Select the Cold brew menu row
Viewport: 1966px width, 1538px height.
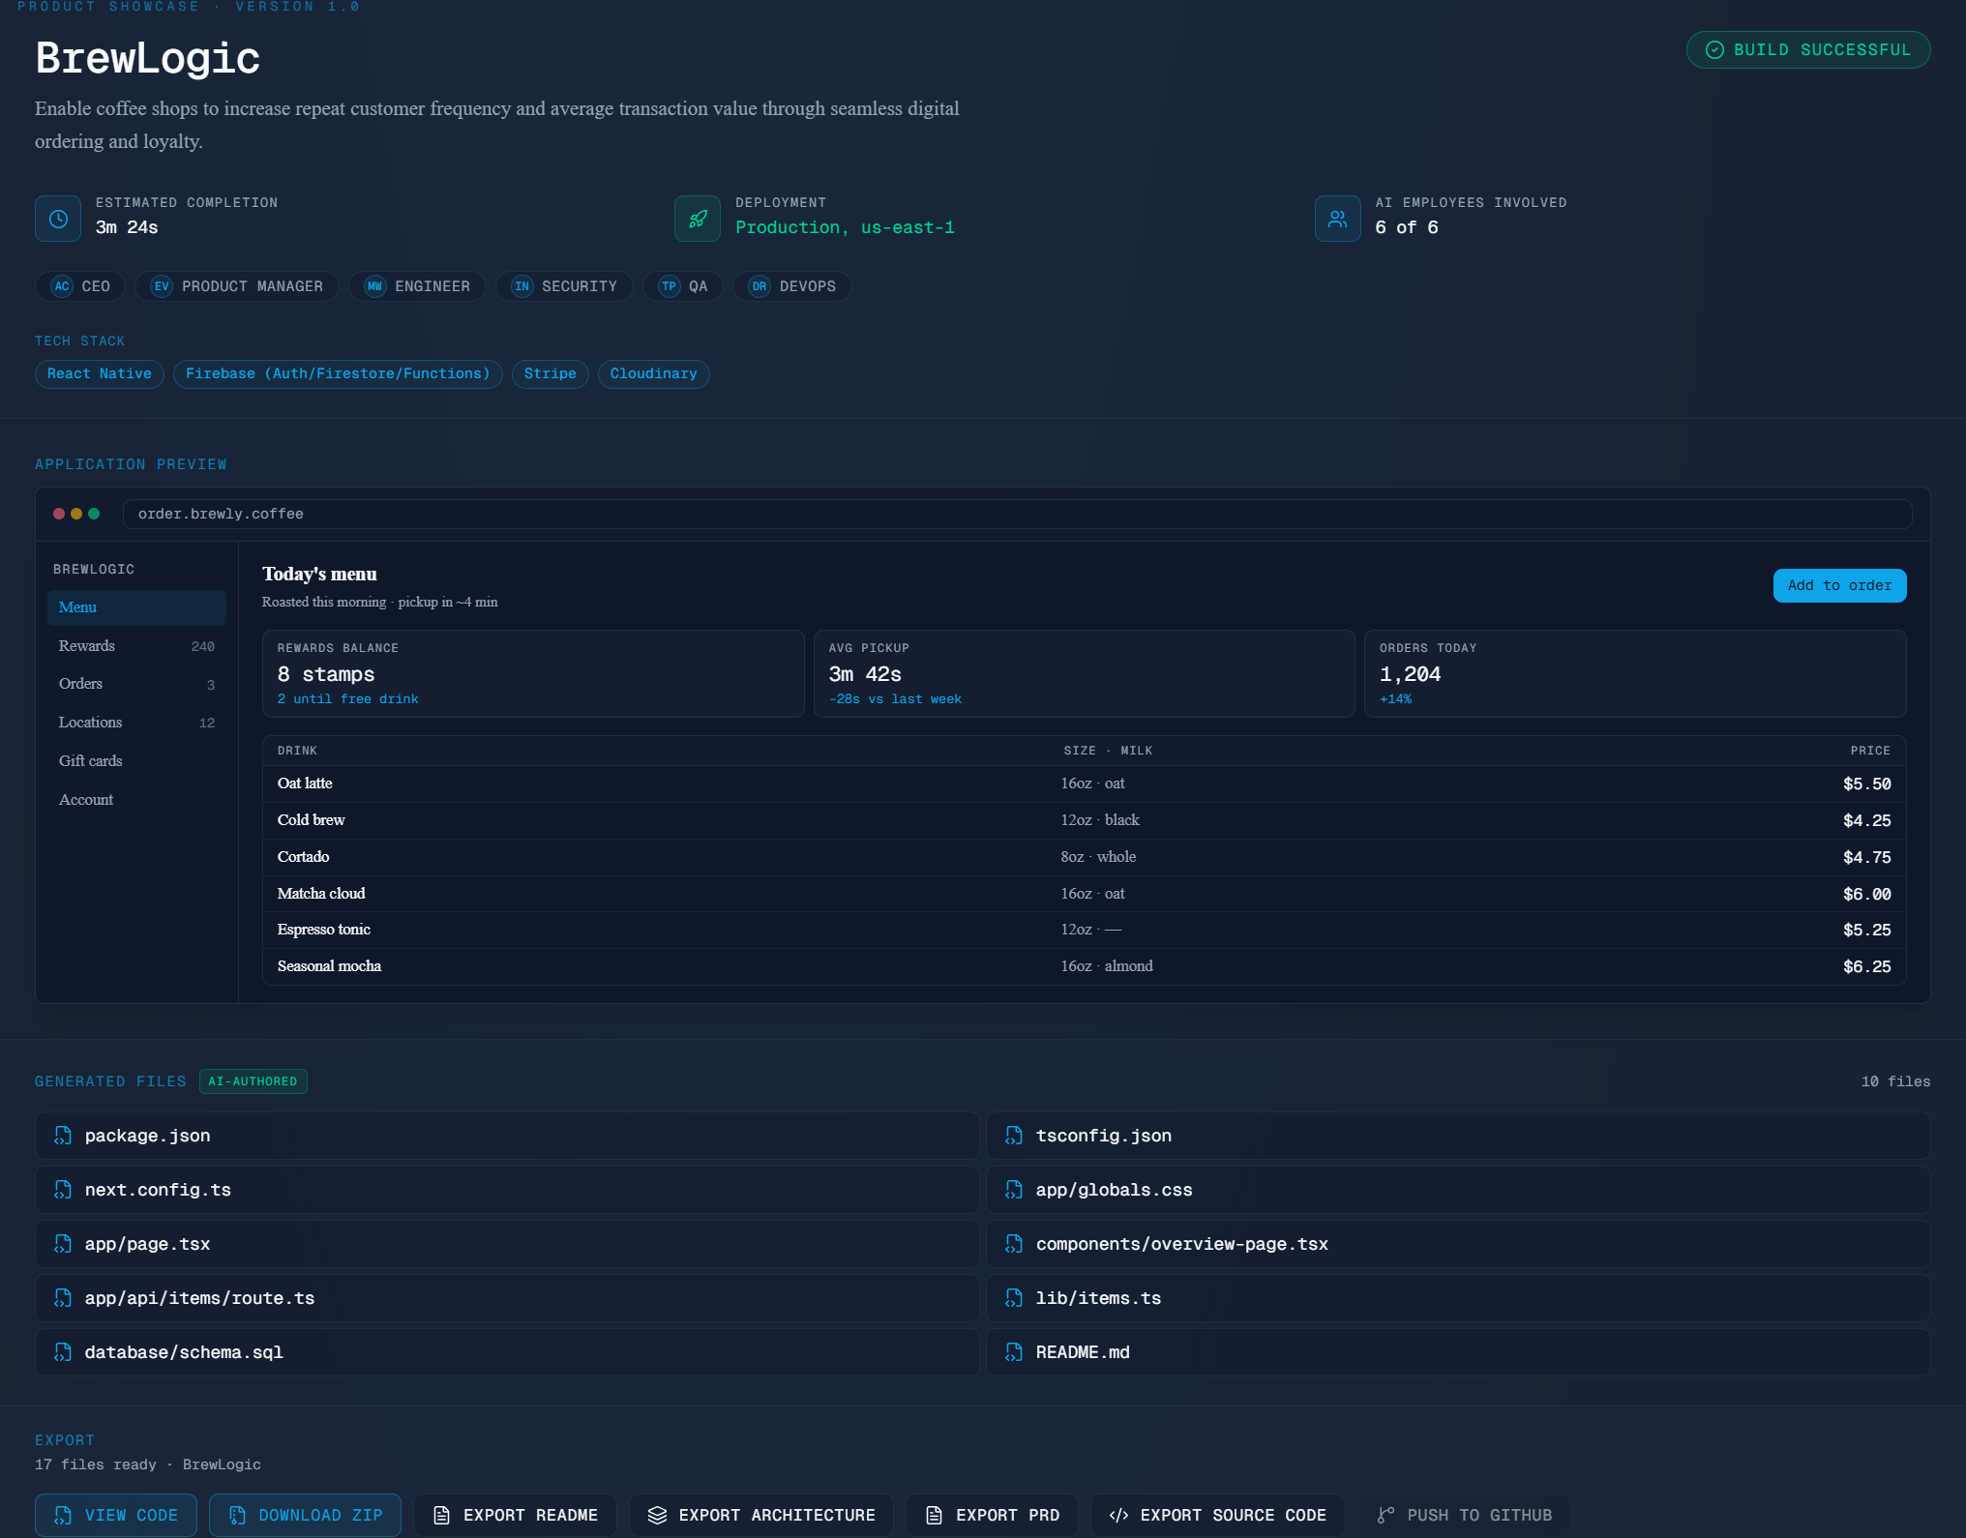(1084, 821)
